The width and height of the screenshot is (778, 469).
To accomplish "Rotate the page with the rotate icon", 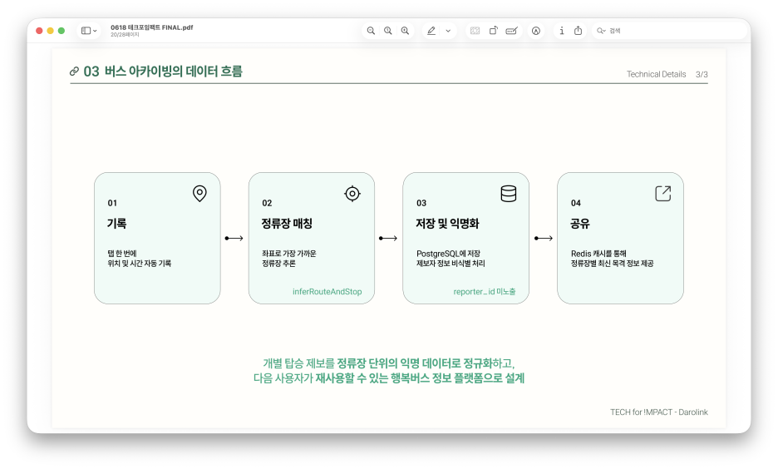I will 493,31.
